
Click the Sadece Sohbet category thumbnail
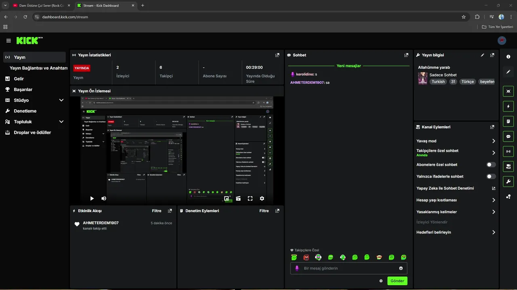click(x=422, y=78)
